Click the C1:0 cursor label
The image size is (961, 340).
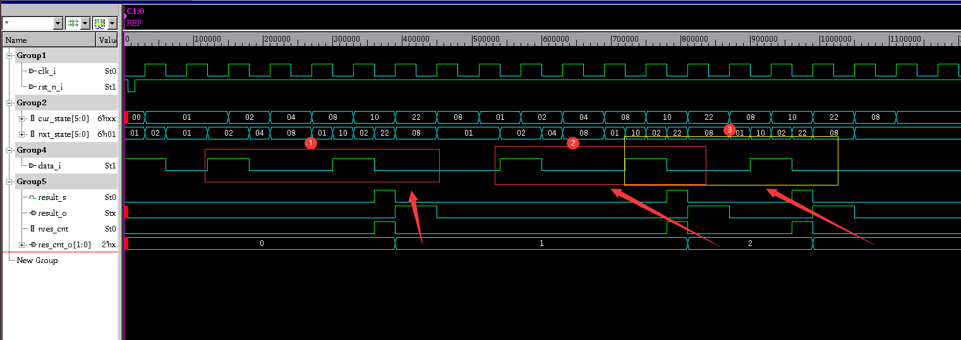click(135, 11)
